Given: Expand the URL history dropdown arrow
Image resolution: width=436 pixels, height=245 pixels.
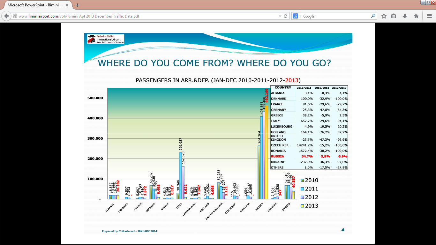Looking at the screenshot, I should coord(280,16).
